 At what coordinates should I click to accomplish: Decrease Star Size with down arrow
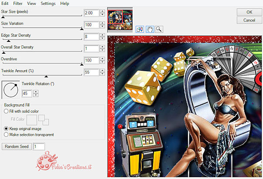click(x=102, y=14)
